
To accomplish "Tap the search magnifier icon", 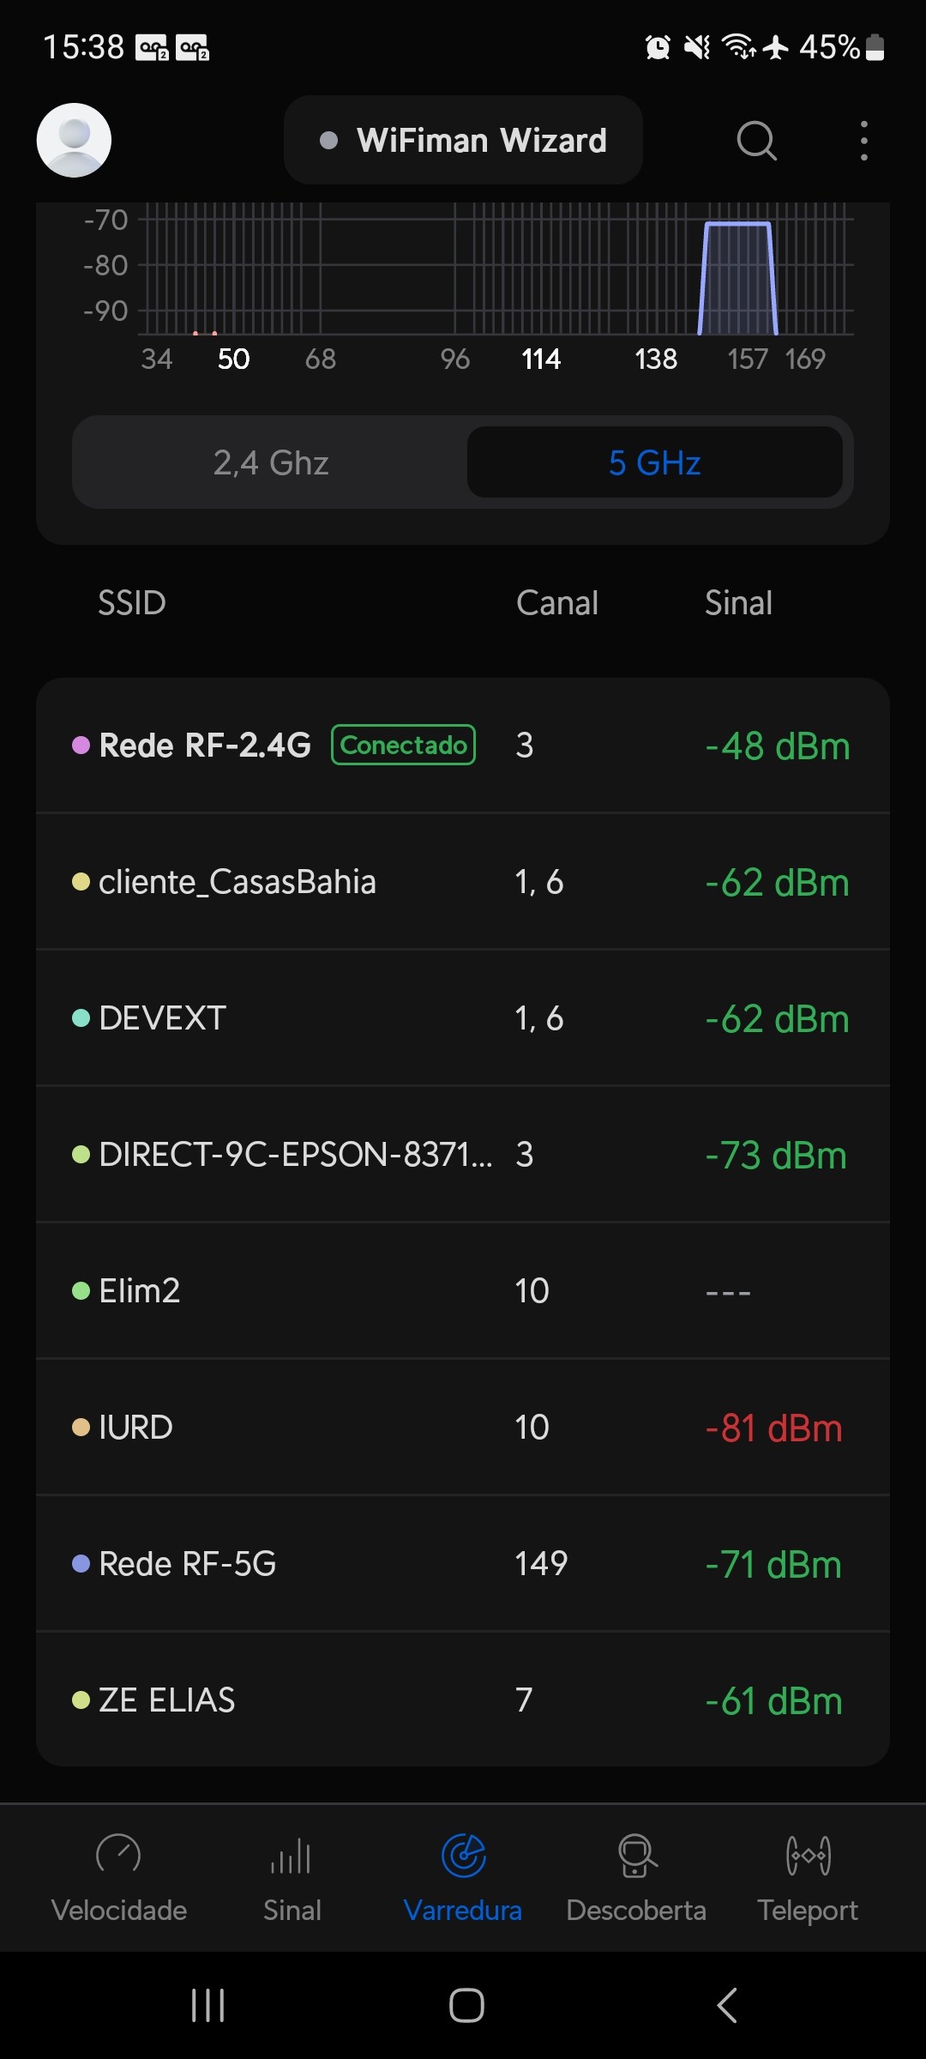I will (x=756, y=141).
